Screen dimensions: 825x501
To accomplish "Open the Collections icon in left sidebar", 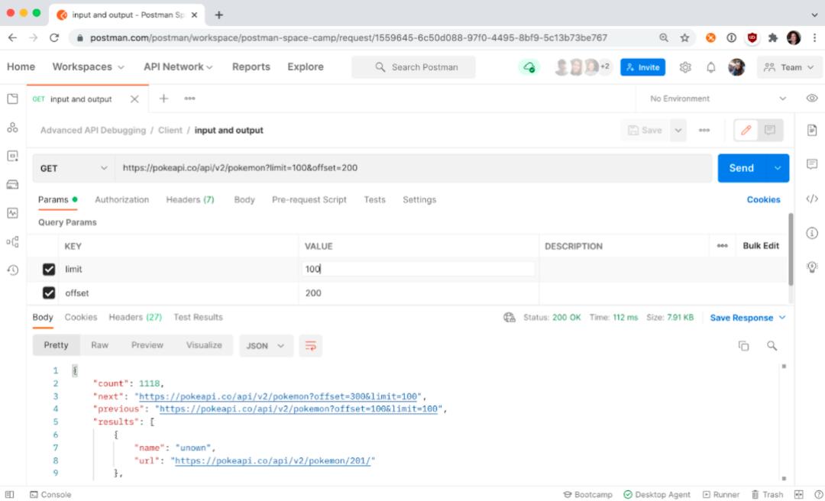I will (12, 99).
